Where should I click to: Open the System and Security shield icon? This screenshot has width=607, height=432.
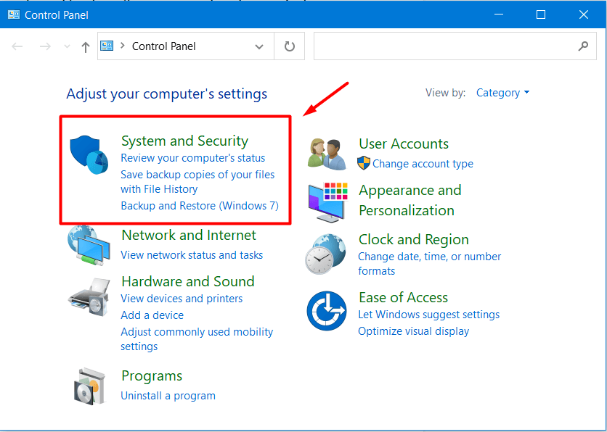pyautogui.click(x=89, y=154)
